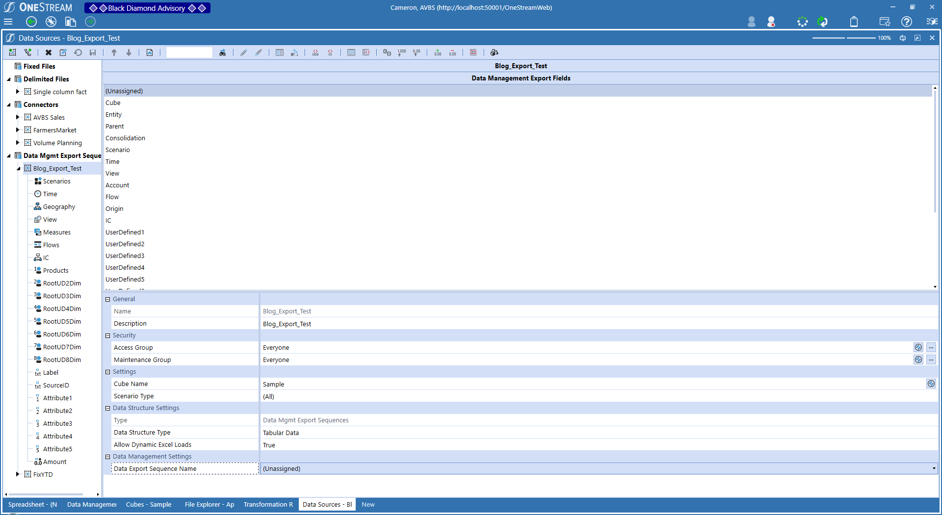Open the Help question mark icon

point(907,22)
